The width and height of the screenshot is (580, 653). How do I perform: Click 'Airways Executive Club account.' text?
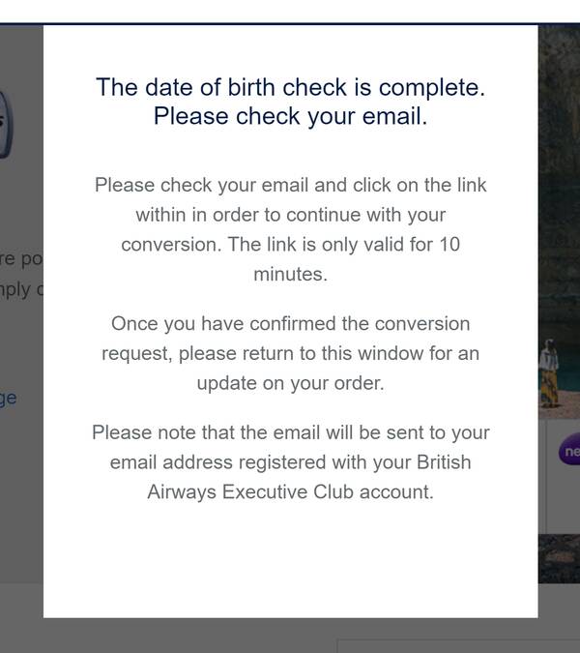[x=290, y=491]
